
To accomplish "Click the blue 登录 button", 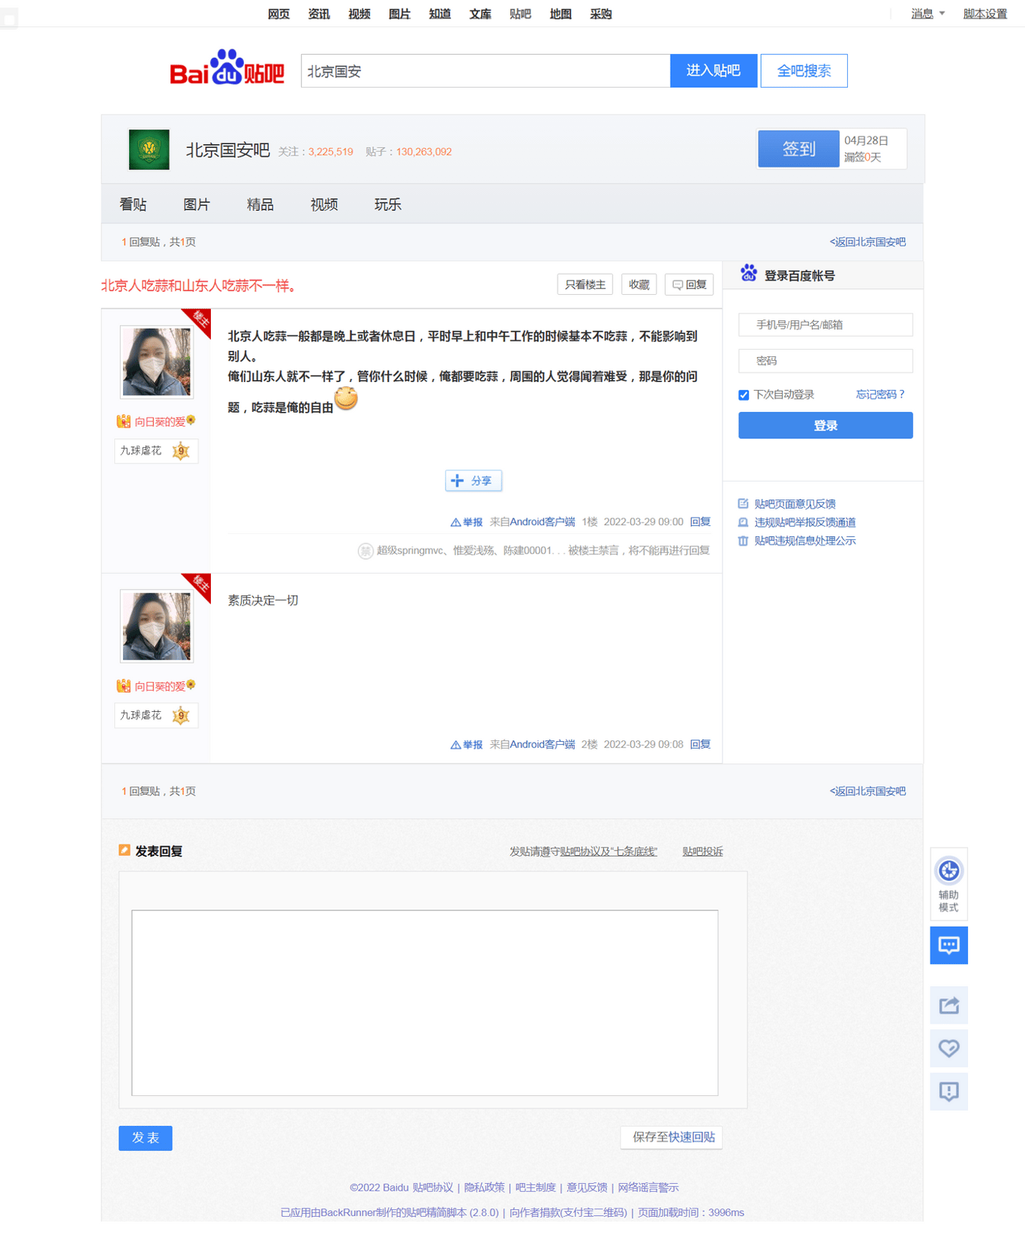I will (x=825, y=425).
